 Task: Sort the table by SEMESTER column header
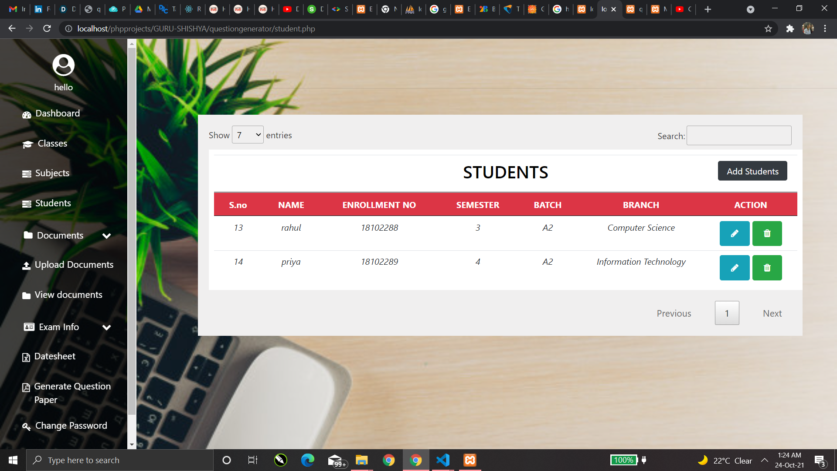[477, 205]
